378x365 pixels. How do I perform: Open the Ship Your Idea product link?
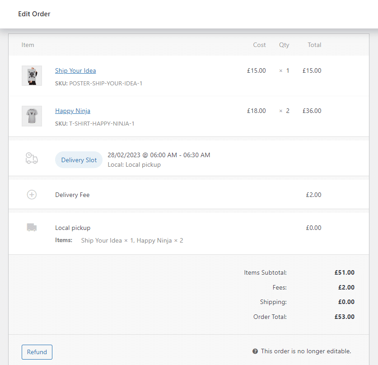75,70
